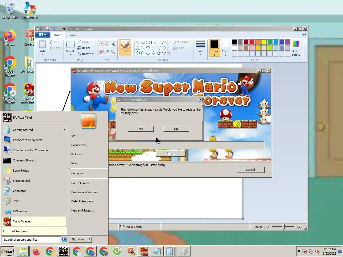This screenshot has height=257, width=343.
Task: Expand the Brushes dropdown arrow
Action: (125, 54)
